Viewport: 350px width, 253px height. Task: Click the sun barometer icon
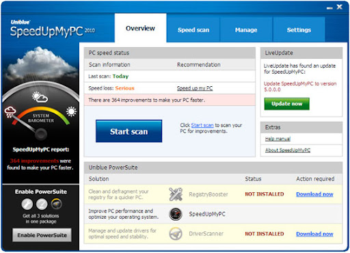(x=71, y=111)
